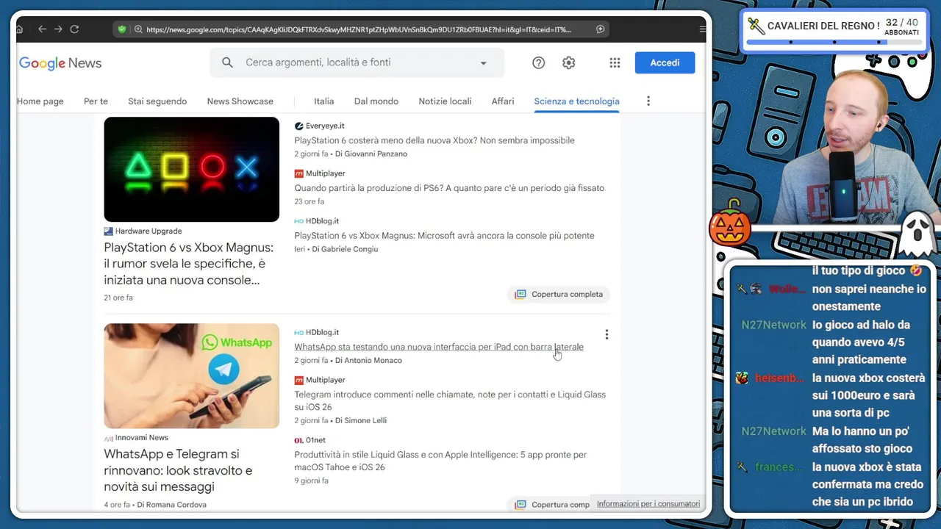Click author Di Antonio Monaco
Viewport: 941px width, 529px height.
368,360
